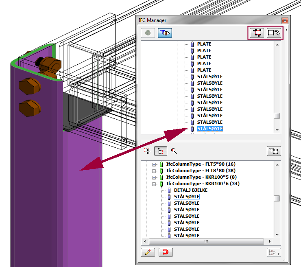Click the rectangle with curved arrow icon
The height and width of the screenshot is (267, 301).
pyautogui.click(x=274, y=33)
